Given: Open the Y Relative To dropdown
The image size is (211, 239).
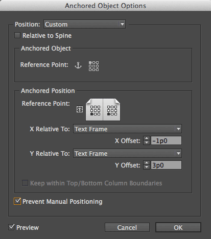Looking at the screenshot, I should tap(127, 153).
